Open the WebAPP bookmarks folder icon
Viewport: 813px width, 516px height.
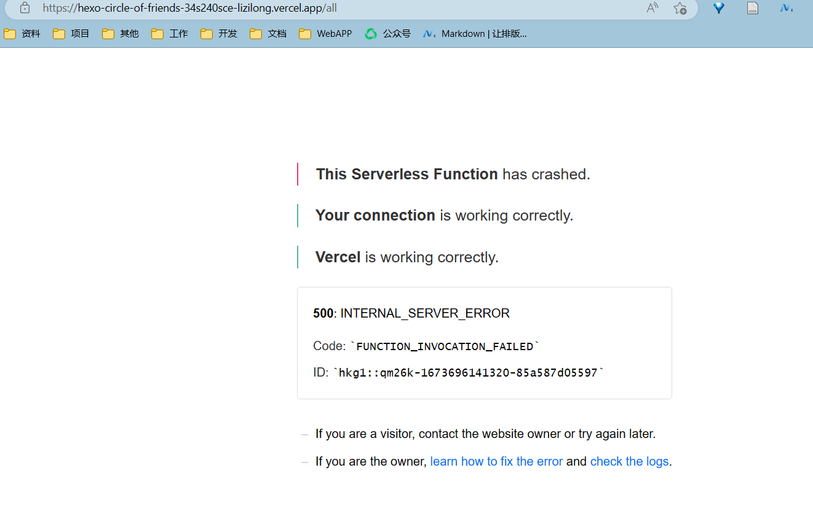point(305,33)
